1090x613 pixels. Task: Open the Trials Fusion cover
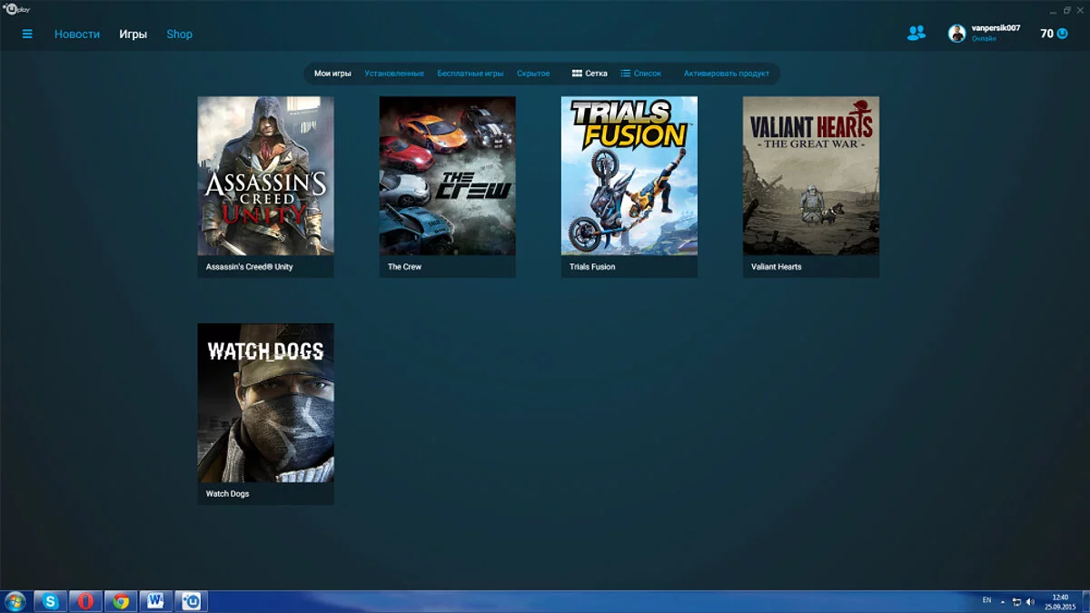(x=629, y=176)
